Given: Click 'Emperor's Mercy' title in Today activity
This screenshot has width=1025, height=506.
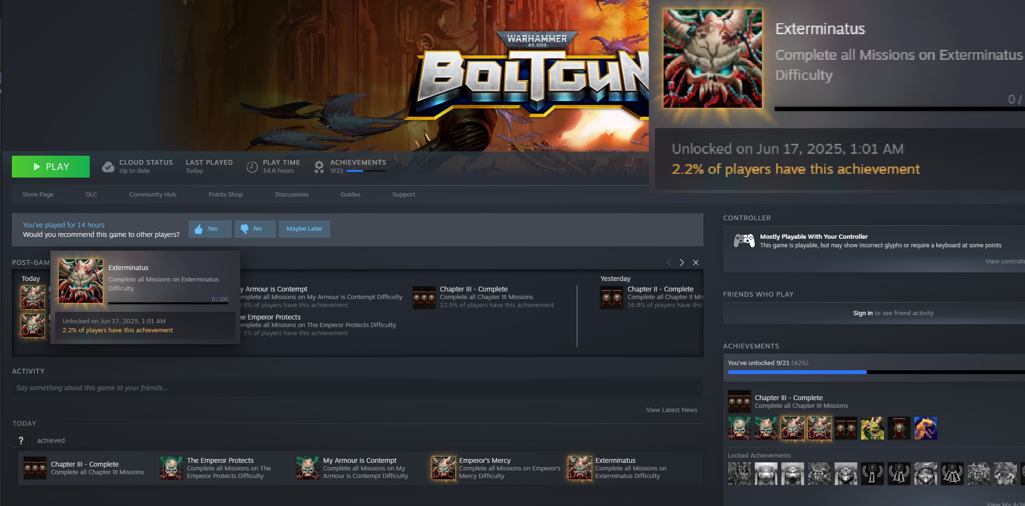Looking at the screenshot, I should [485, 460].
